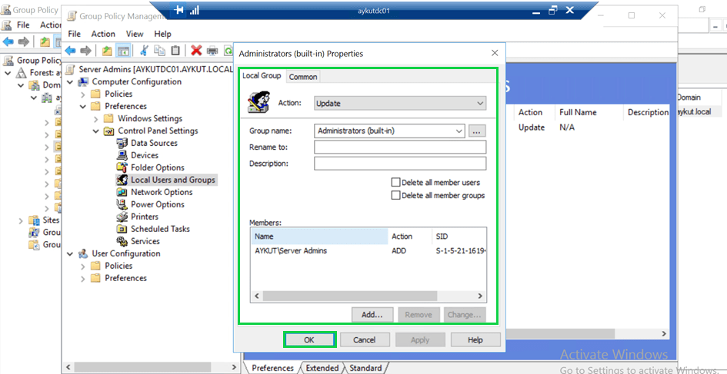Click the Add... members button
The width and height of the screenshot is (727, 374).
click(372, 315)
